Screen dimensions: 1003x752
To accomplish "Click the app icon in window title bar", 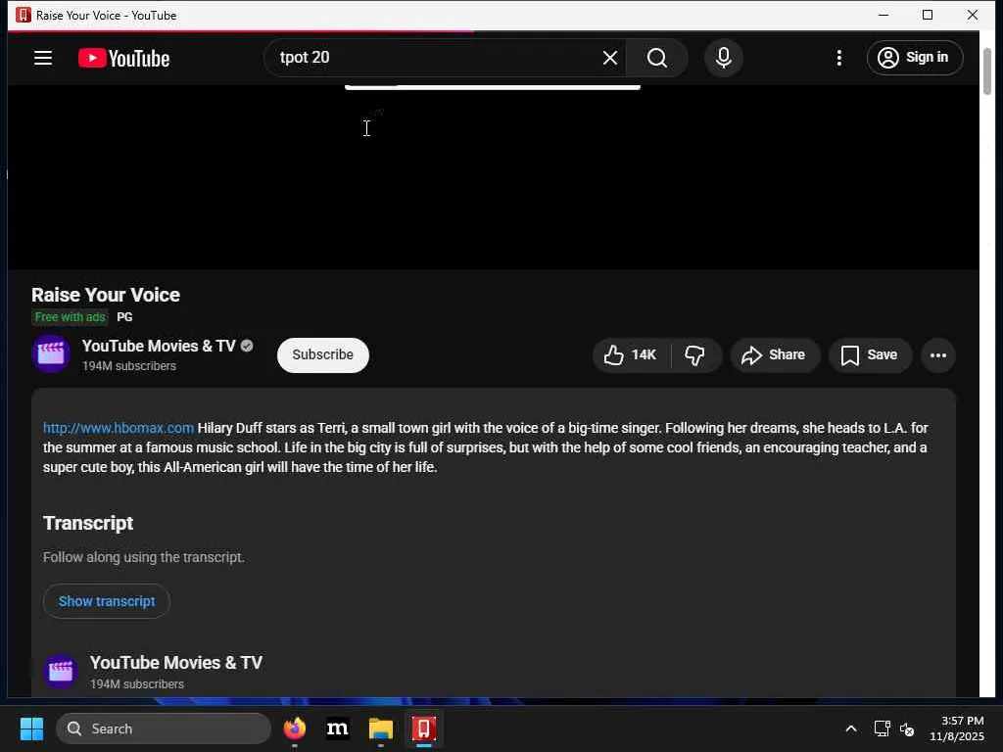I will coord(24,15).
